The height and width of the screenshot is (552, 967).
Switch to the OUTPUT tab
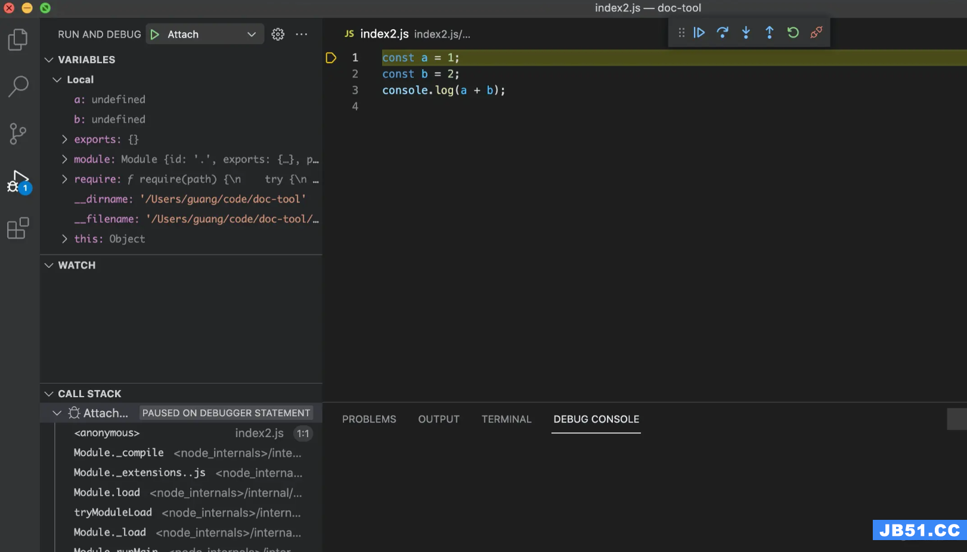(439, 419)
